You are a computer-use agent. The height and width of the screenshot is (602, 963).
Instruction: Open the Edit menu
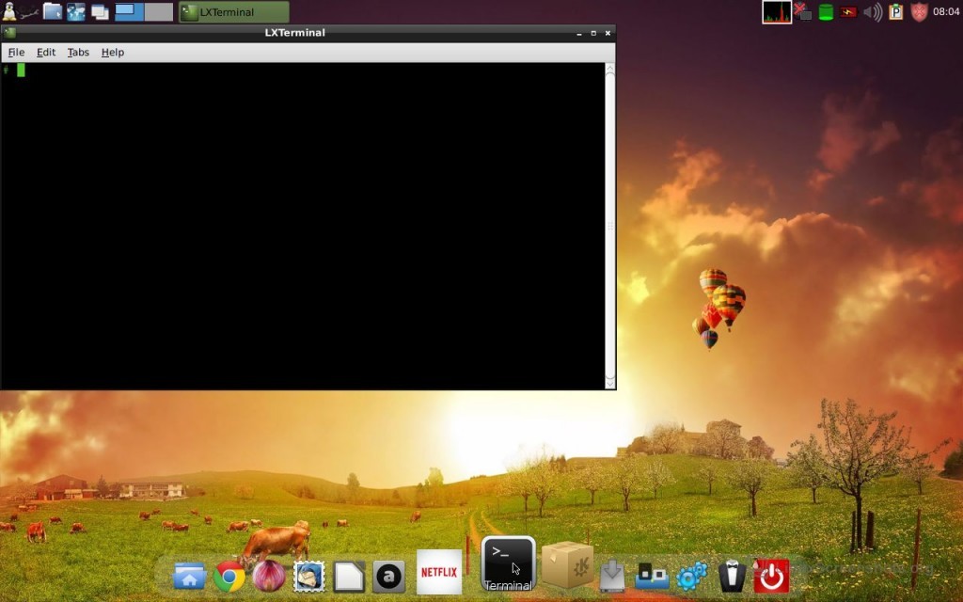tap(46, 53)
